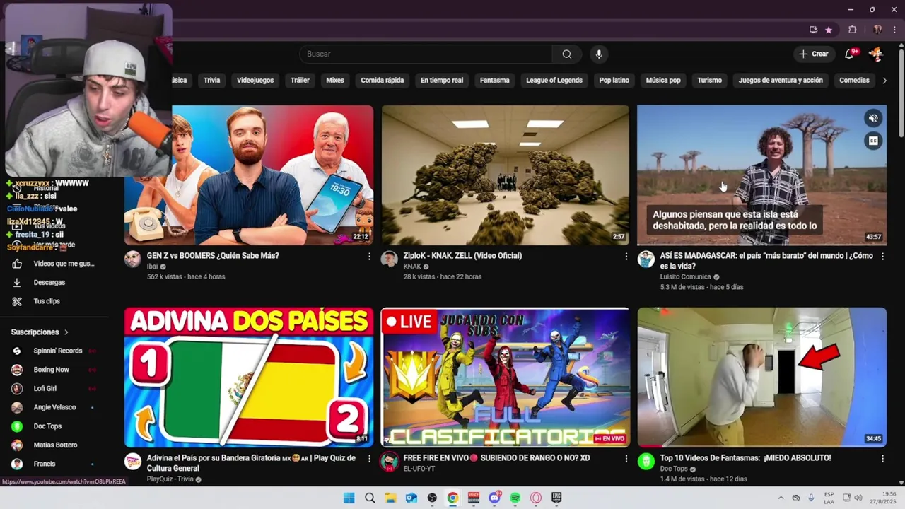Open the Chrome profile avatar
The image size is (905, 509).
(877, 30)
